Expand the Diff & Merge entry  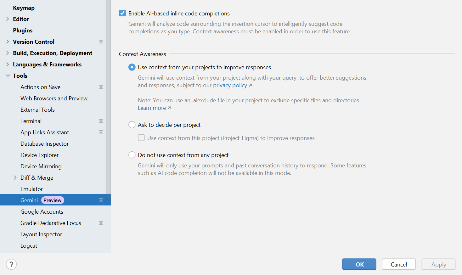15,177
